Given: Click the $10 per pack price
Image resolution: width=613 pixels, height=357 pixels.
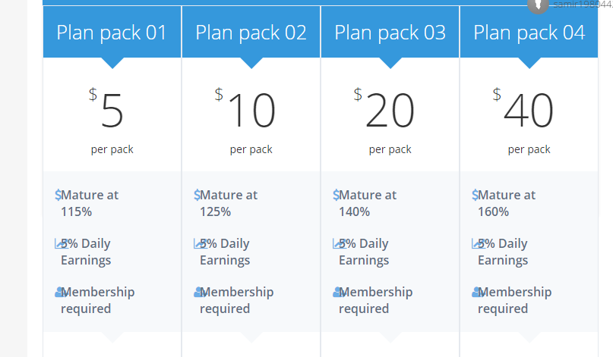Looking at the screenshot, I should (246, 121).
